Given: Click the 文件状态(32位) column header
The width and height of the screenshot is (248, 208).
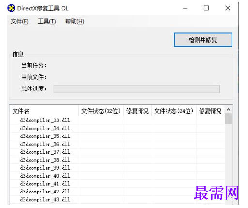Looking at the screenshot, I should pyautogui.click(x=101, y=111).
